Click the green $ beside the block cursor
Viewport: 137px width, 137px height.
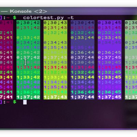14,102
